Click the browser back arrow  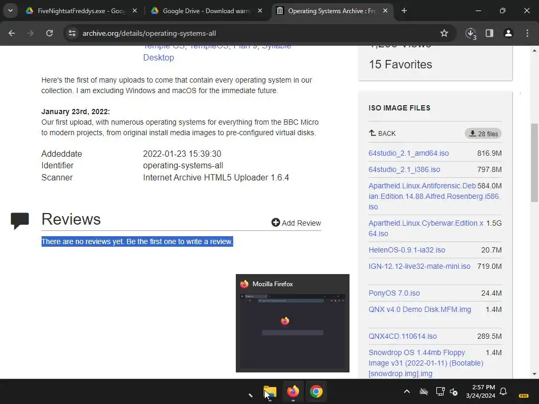(12, 33)
